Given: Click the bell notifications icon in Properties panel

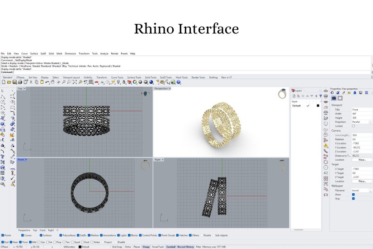Looking at the screenshot, I should 354,93.
